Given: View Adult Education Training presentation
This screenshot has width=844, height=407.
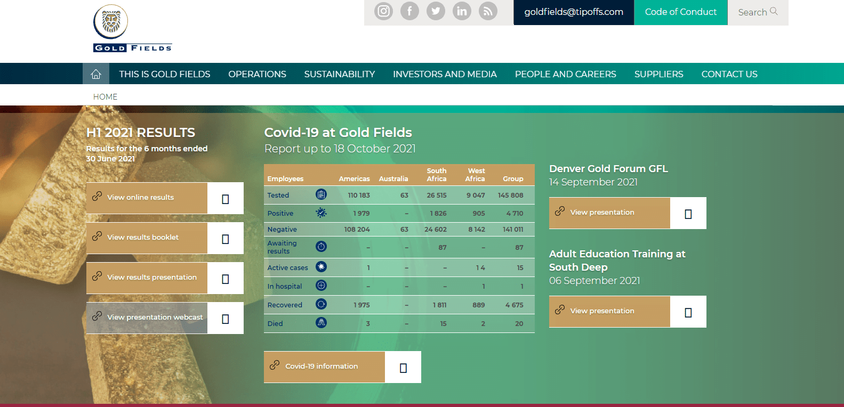Looking at the screenshot, I should [609, 312].
